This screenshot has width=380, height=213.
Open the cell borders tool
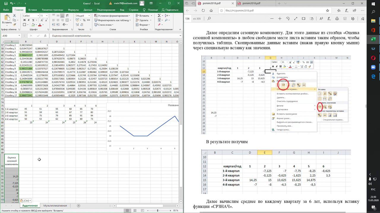pos(24,25)
